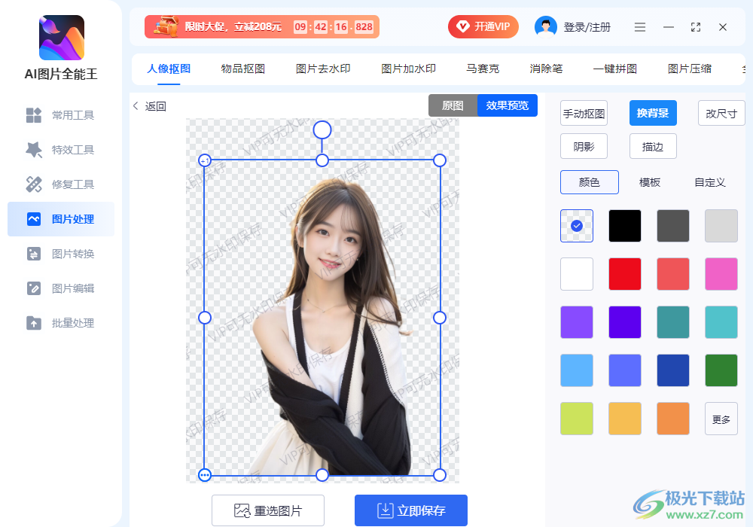
Task: Click the 立即保存 save button
Action: coord(410,510)
